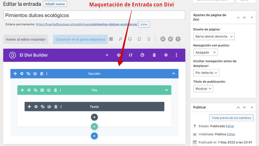The height and width of the screenshot is (146, 259).
Task: Click Editar next to the permalink
Action: 144,24
